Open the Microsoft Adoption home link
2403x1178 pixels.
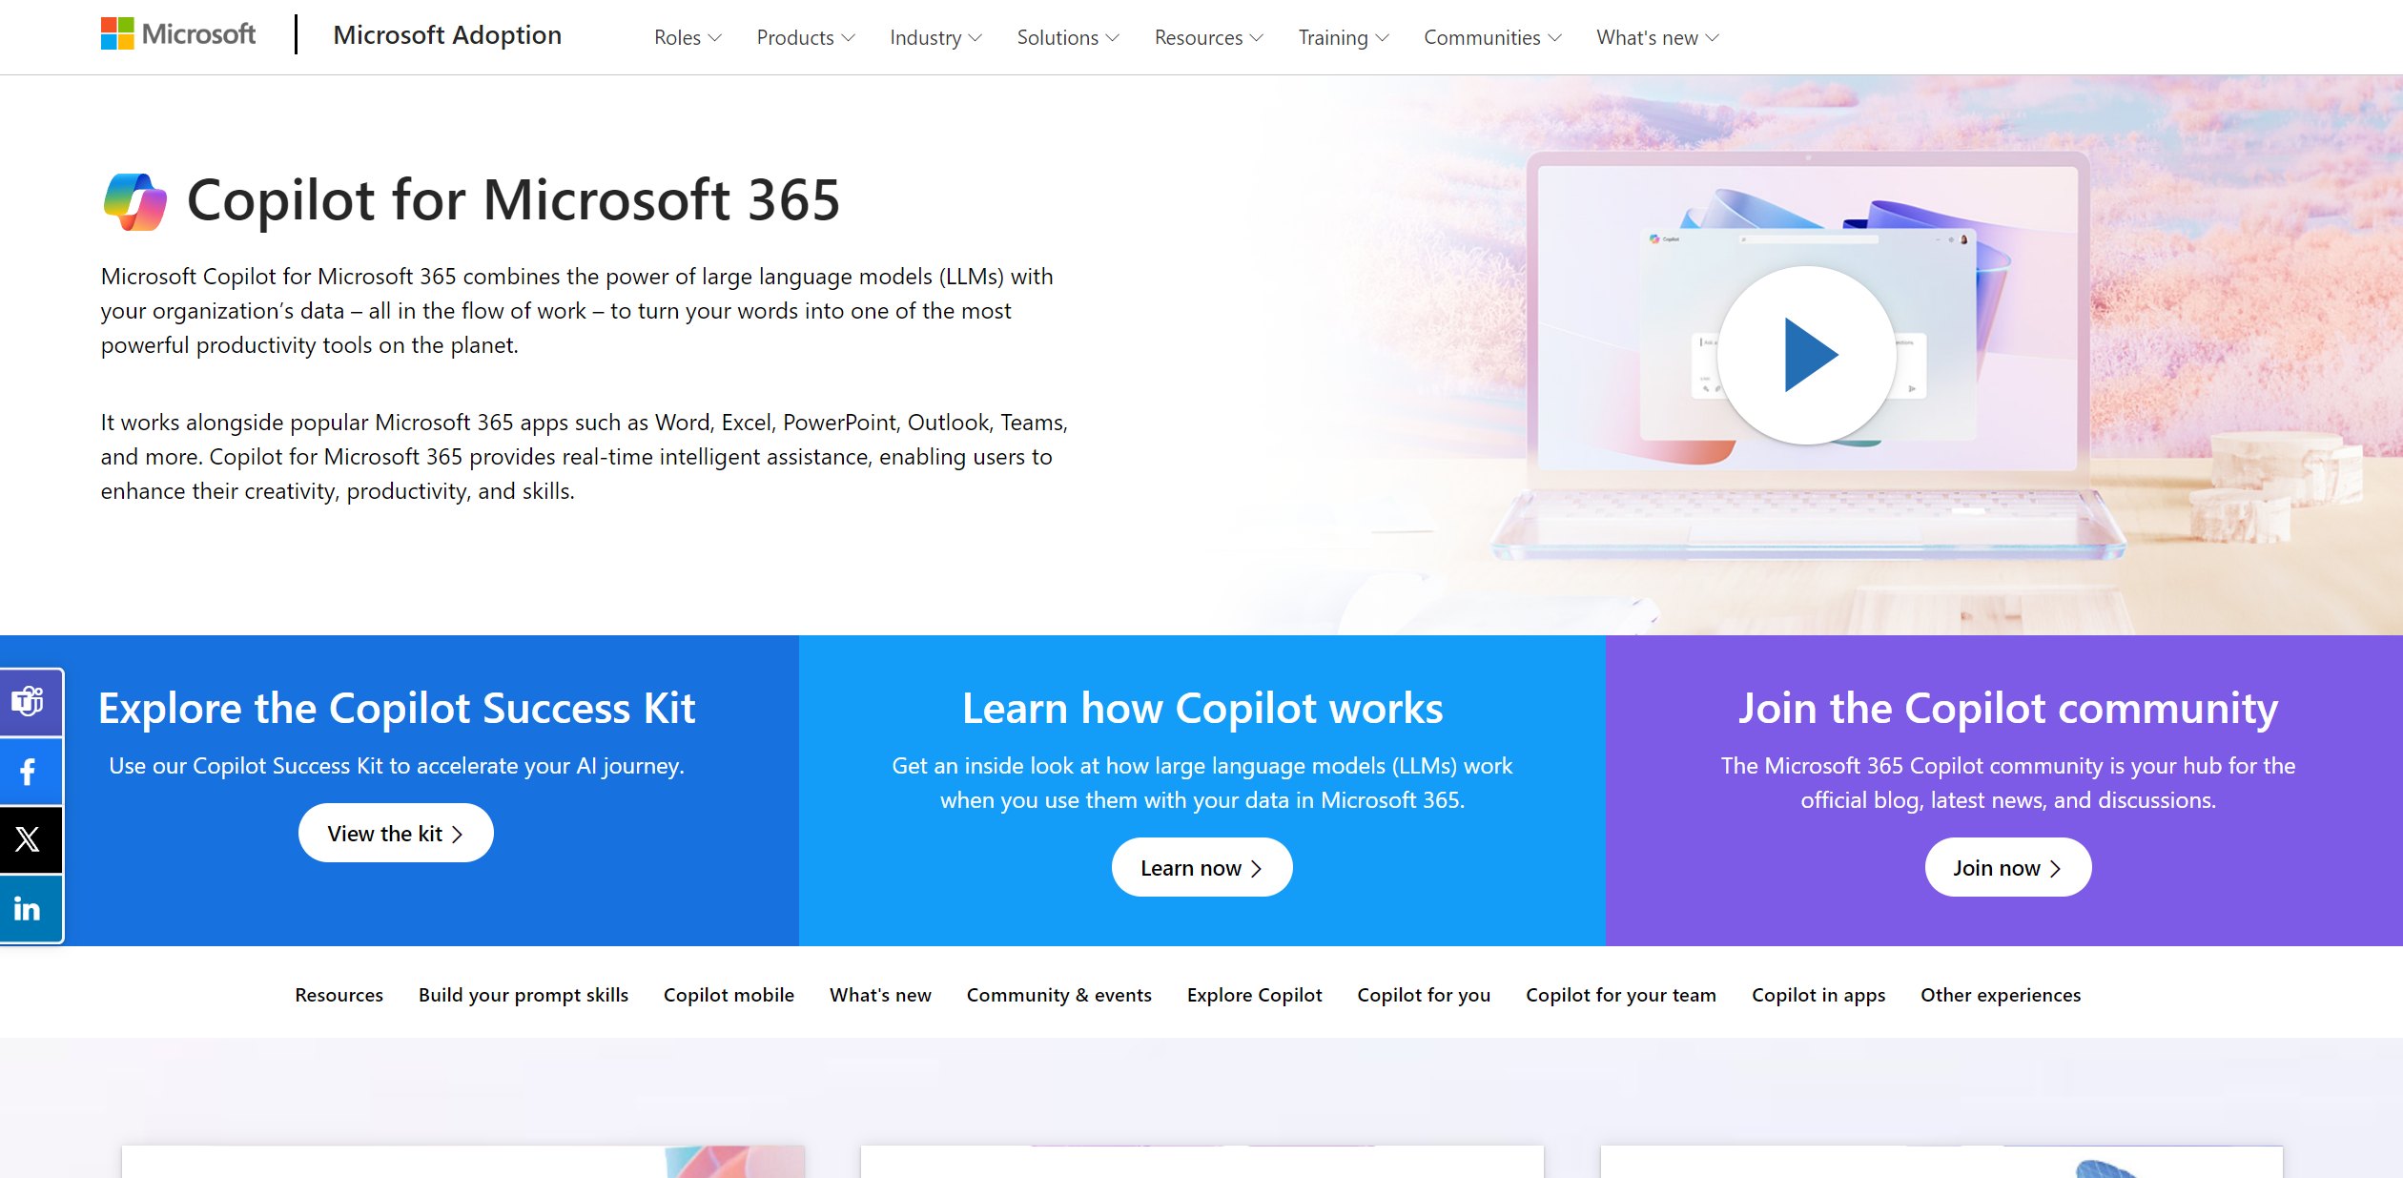447,34
